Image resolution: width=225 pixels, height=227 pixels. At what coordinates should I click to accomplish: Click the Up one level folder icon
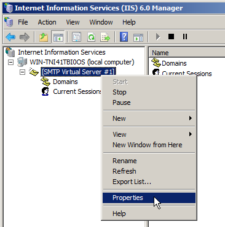pos(44,37)
